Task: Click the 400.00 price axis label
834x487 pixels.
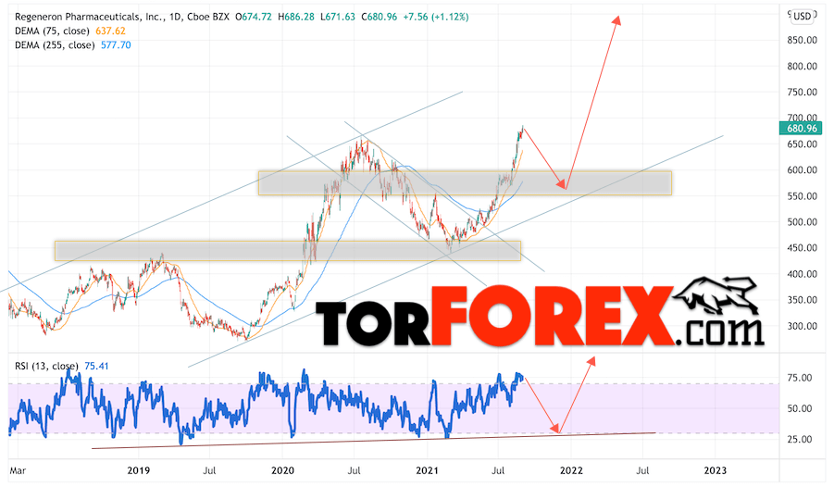Action: [x=803, y=273]
